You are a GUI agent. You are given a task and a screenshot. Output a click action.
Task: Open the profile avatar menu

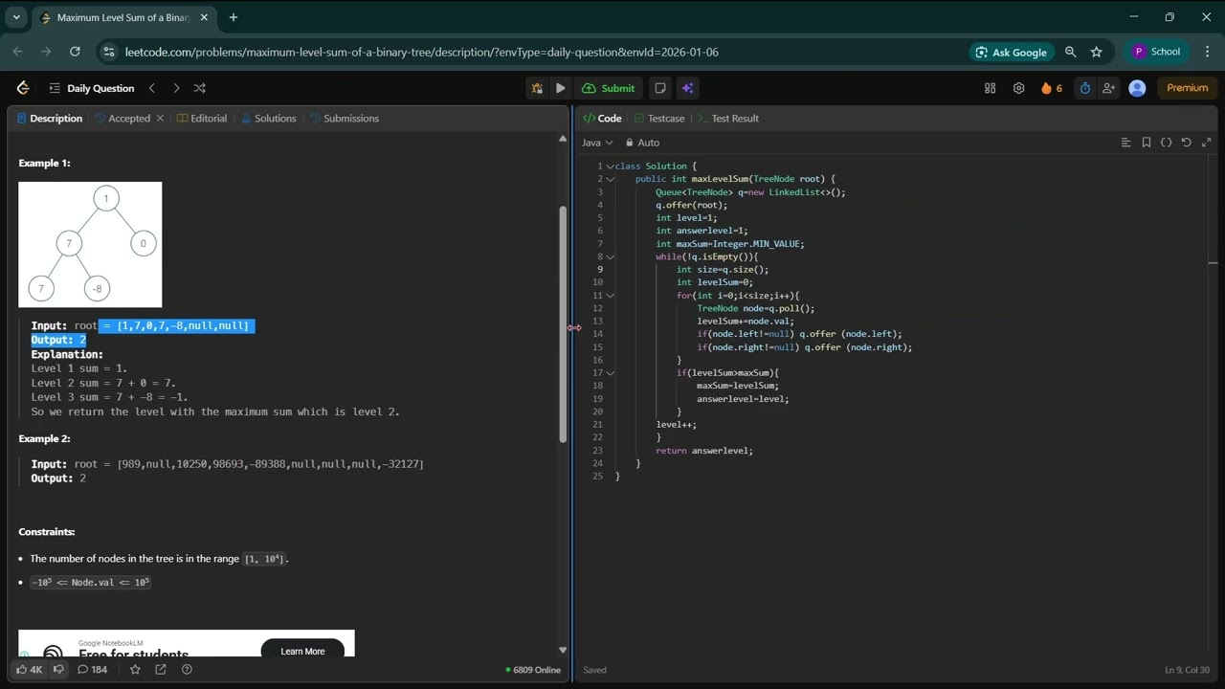coord(1138,88)
